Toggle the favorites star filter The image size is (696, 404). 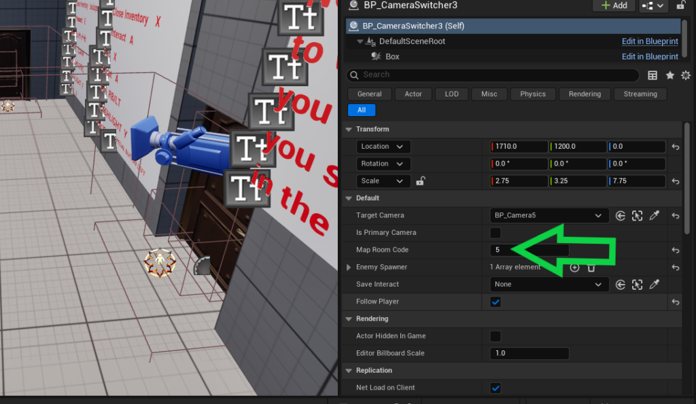669,75
